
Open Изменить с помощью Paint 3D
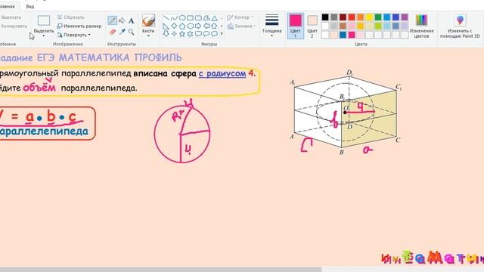pos(460,26)
